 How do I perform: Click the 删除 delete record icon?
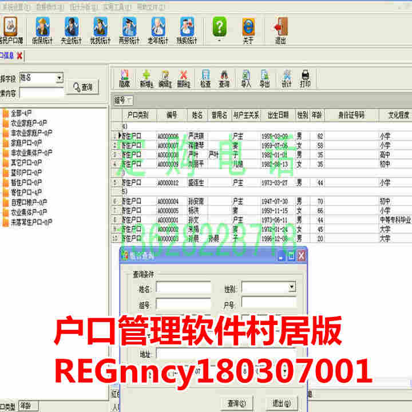184,78
